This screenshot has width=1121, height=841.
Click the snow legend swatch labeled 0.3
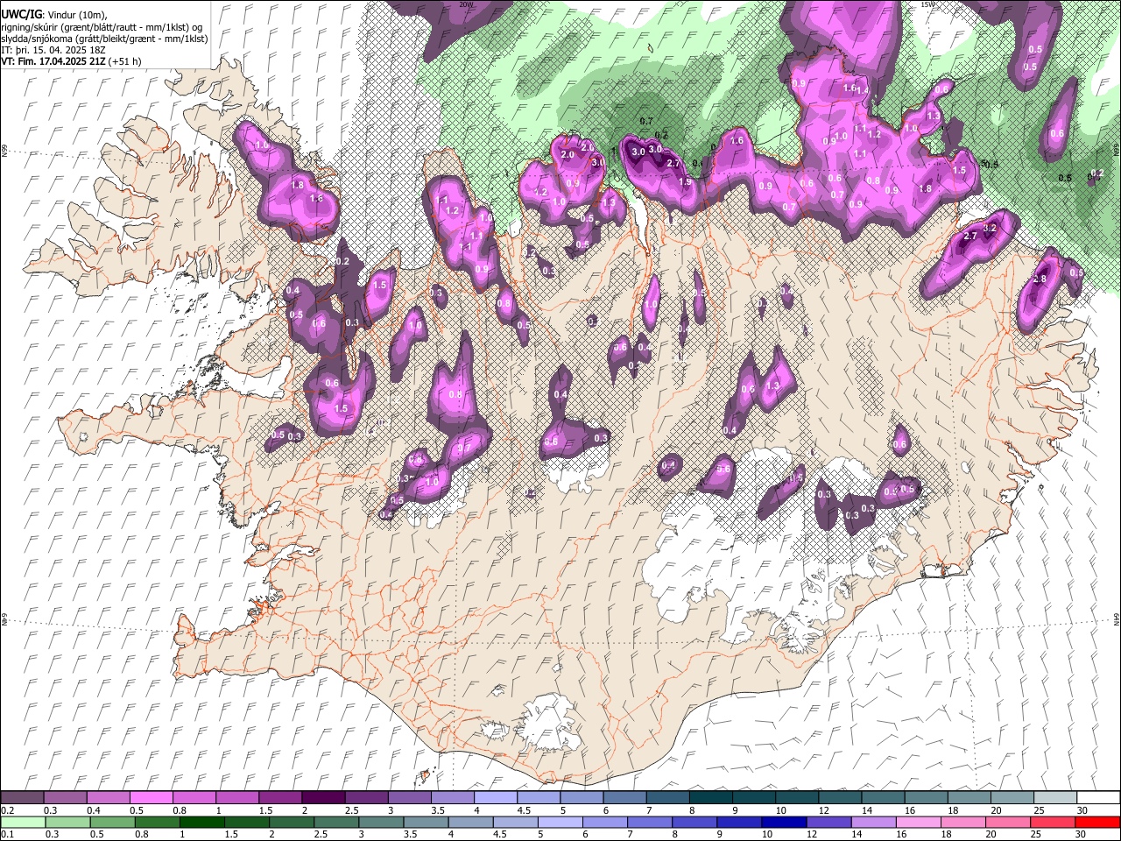tap(66, 798)
